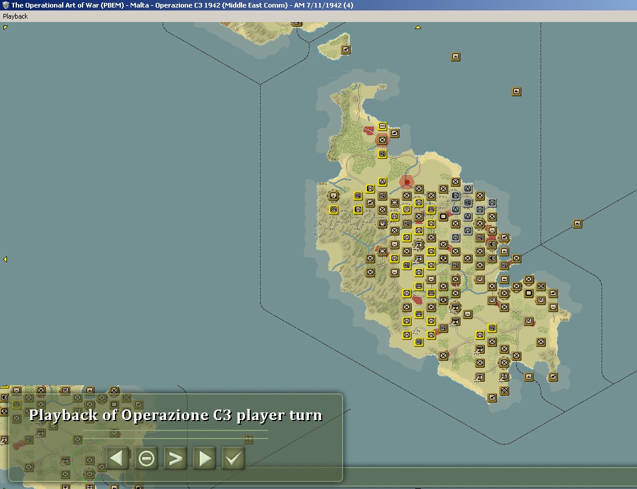Select the engineer unit on Malta's southeastern tip
637x489 pixels.
[x=553, y=376]
